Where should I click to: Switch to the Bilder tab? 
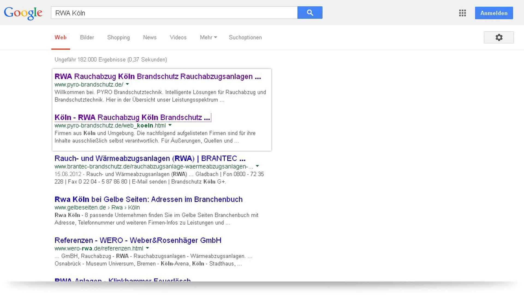click(87, 37)
